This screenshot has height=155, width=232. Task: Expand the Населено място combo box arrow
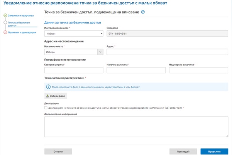click(100, 52)
